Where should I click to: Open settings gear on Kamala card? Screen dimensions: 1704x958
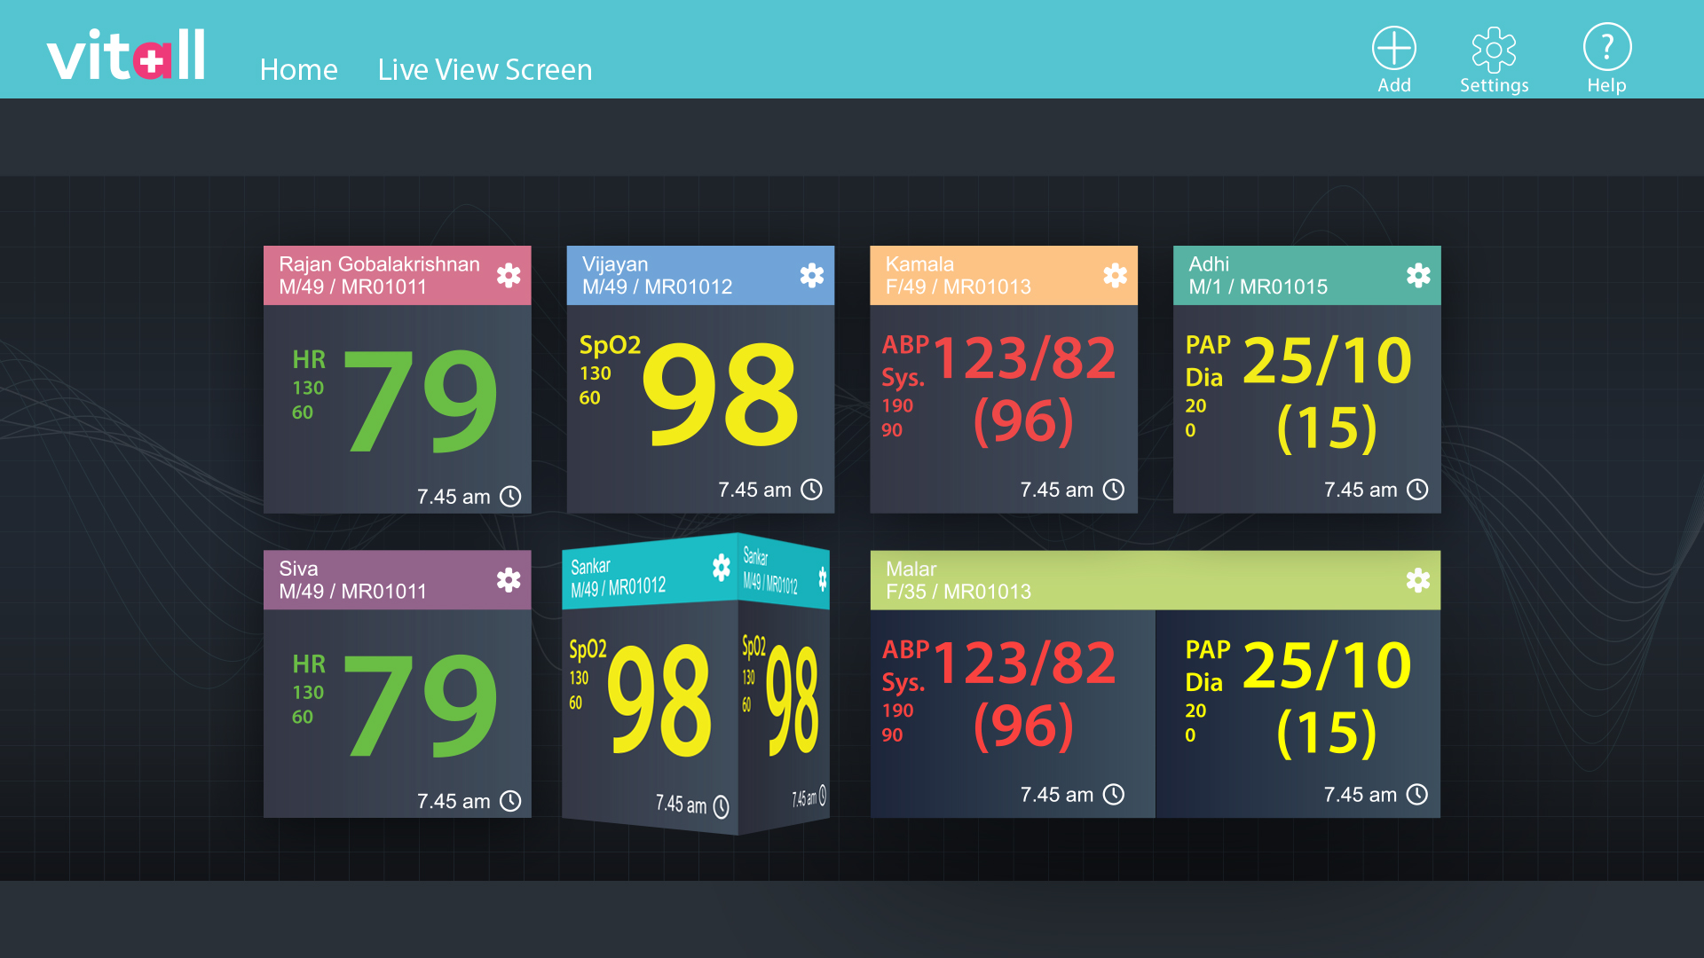(1115, 275)
